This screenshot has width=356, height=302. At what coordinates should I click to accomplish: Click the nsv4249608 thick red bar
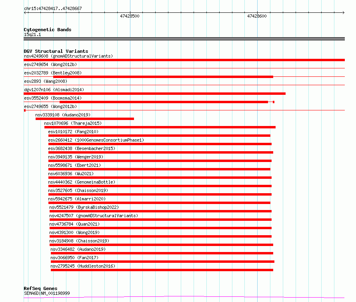(184, 60)
